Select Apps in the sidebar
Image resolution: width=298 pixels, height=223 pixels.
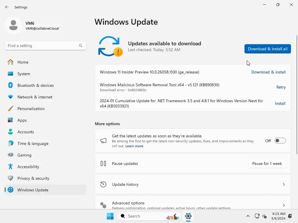point(45,120)
